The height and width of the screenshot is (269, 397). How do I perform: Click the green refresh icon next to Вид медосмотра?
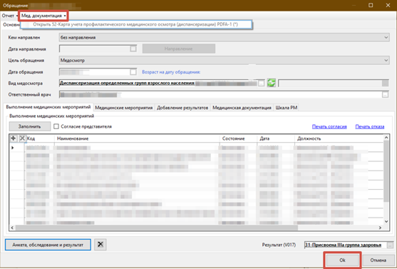coord(271,83)
